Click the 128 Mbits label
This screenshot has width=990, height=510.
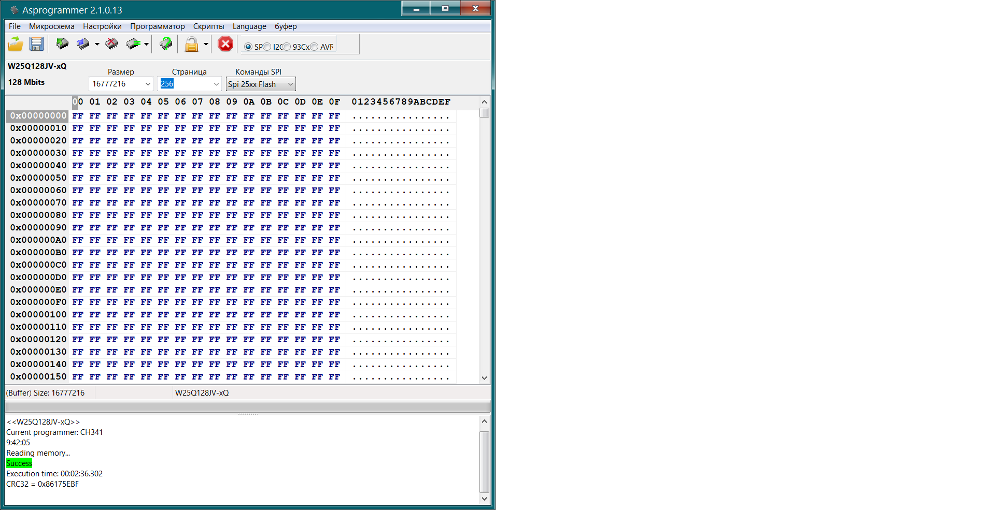coord(26,82)
